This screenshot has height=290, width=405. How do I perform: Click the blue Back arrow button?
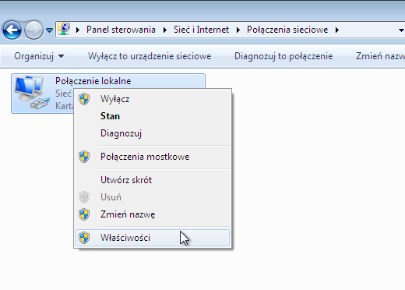point(12,30)
